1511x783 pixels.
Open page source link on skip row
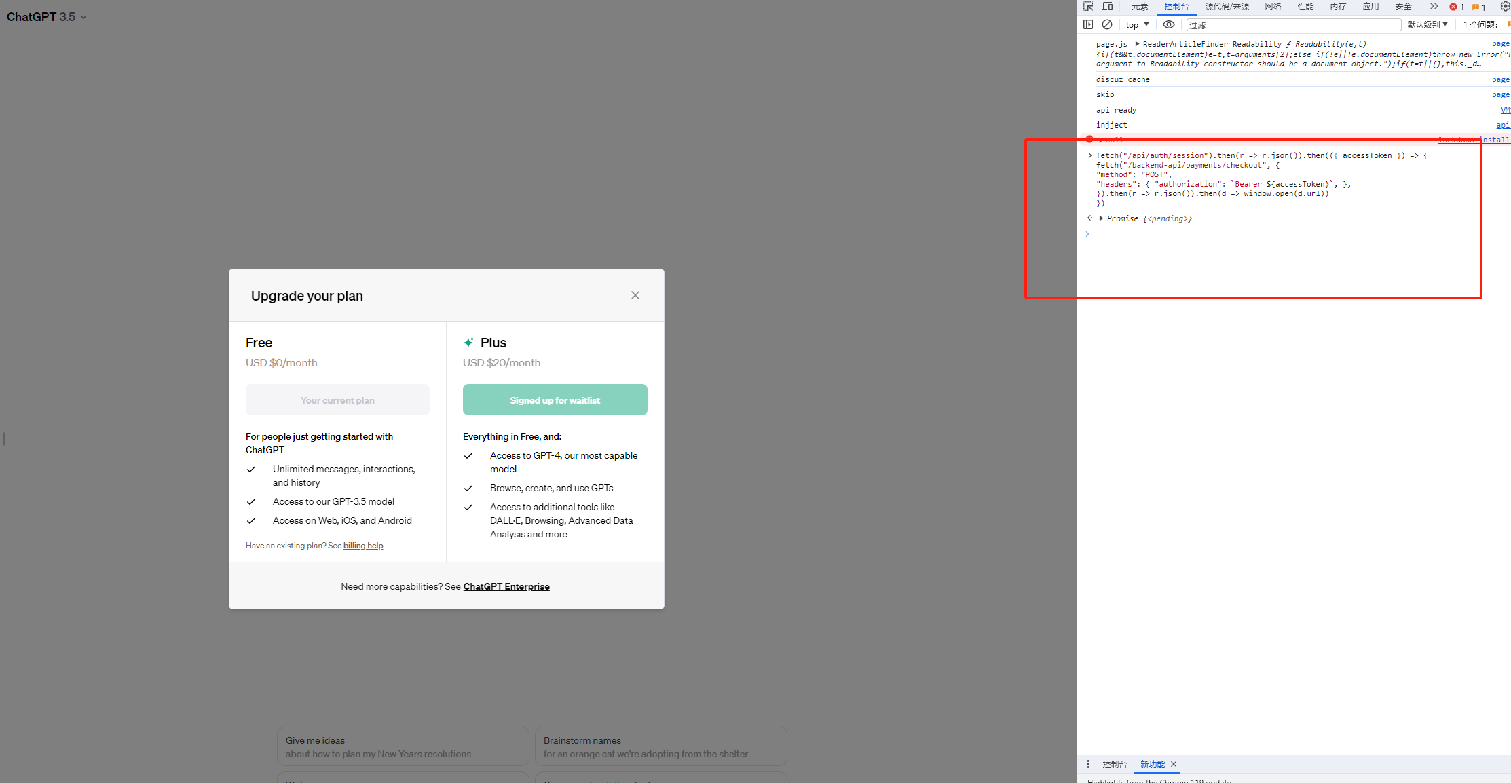(x=1501, y=94)
